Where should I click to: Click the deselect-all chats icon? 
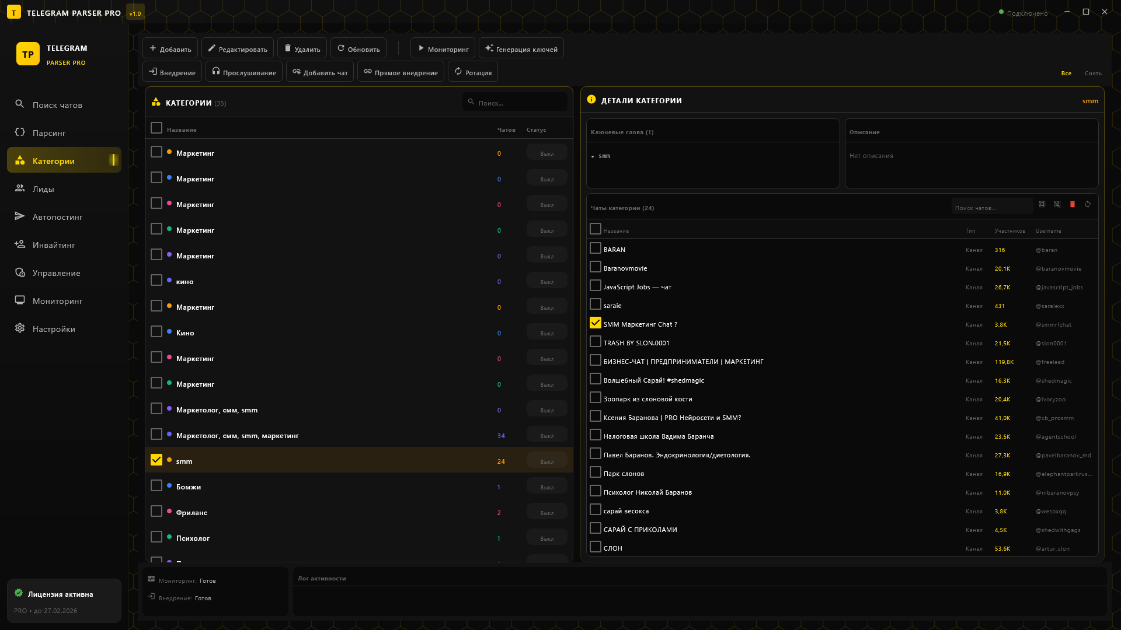(1057, 205)
